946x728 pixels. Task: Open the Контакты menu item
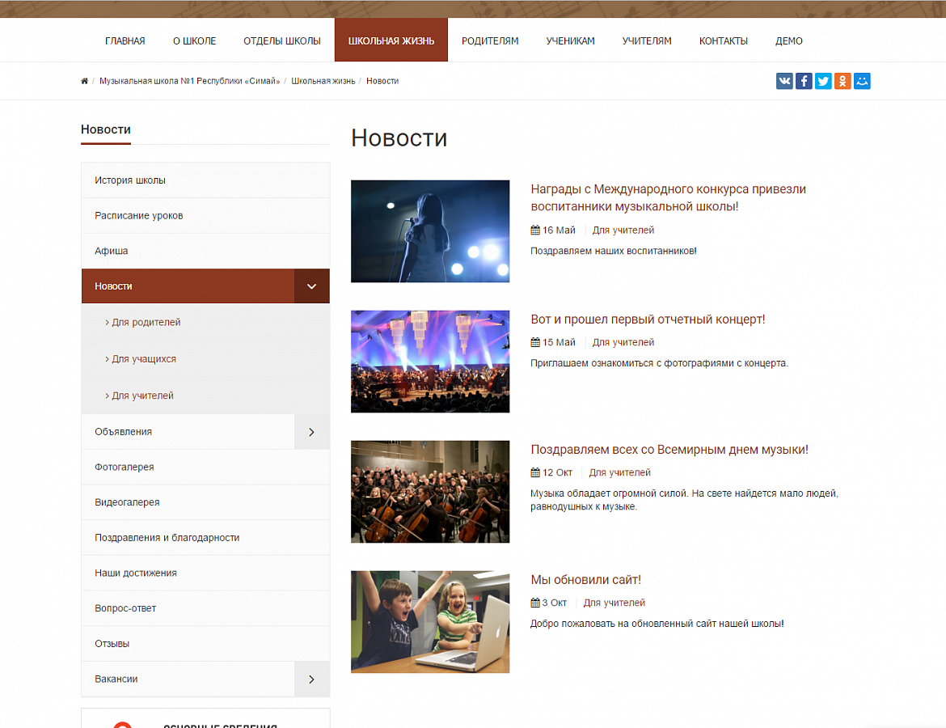(x=723, y=40)
